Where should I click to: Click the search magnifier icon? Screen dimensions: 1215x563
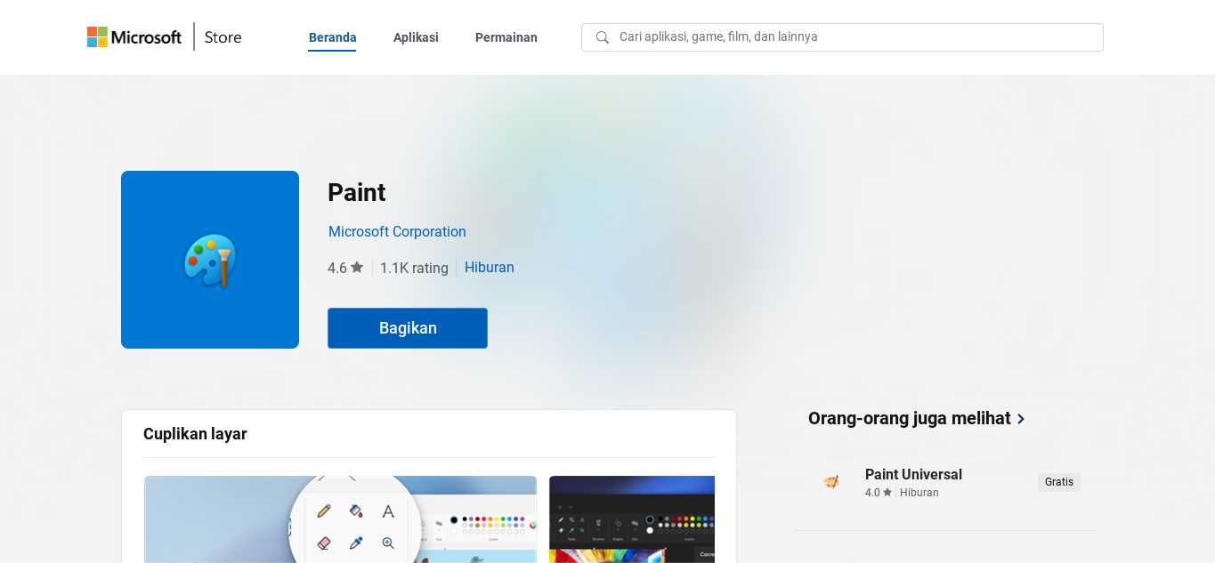(603, 37)
